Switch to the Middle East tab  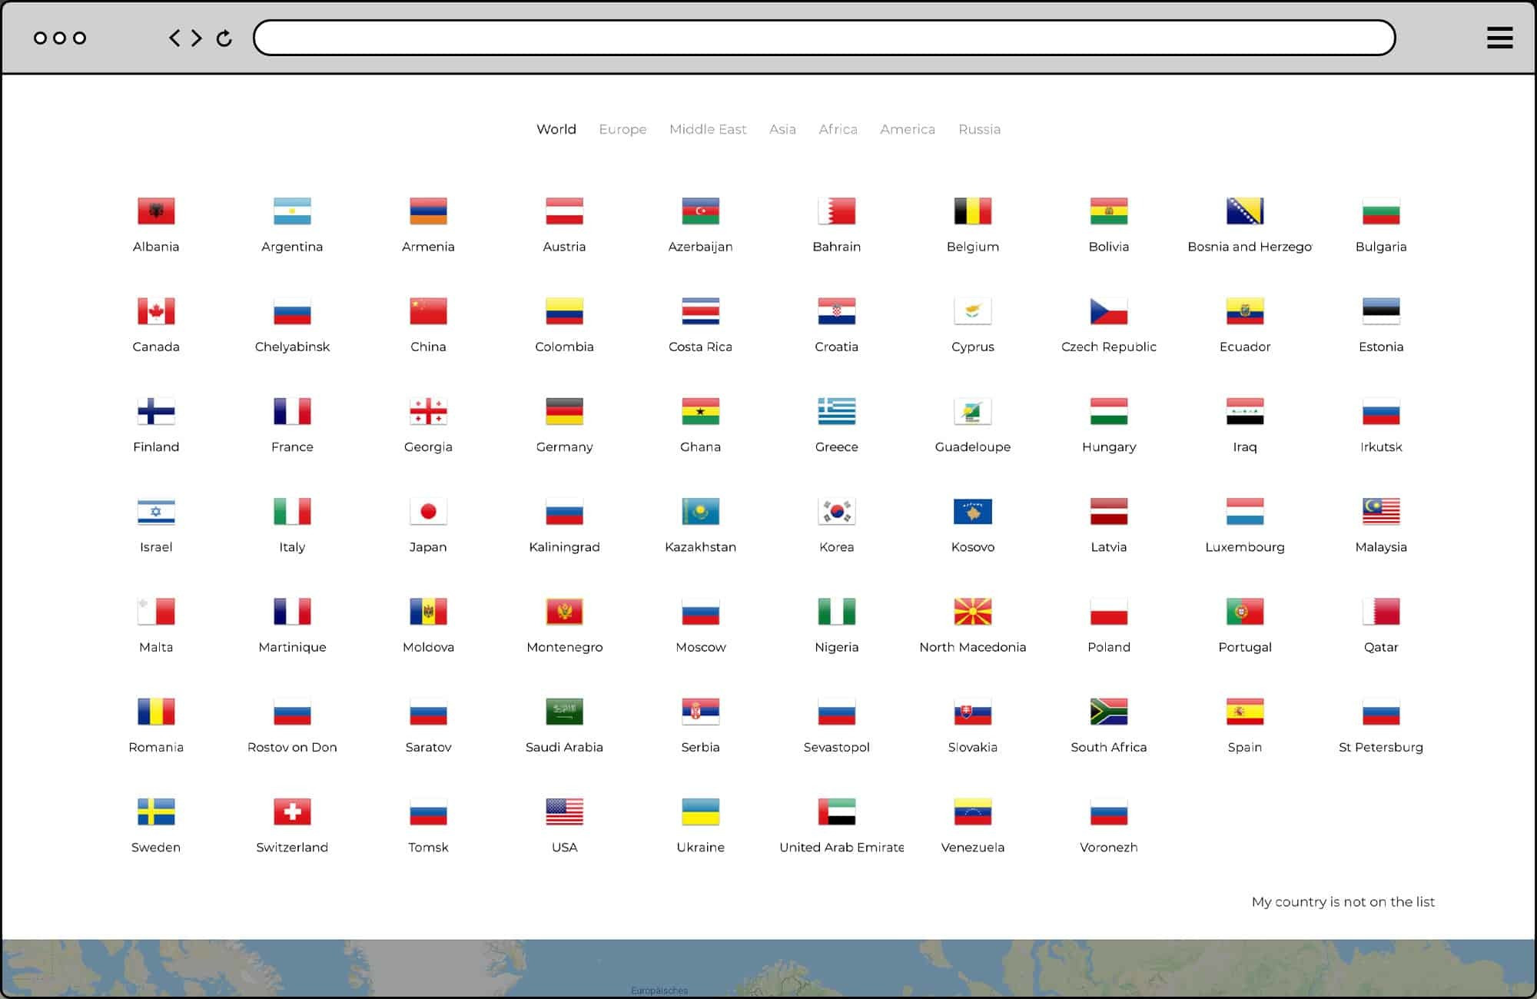(x=708, y=129)
